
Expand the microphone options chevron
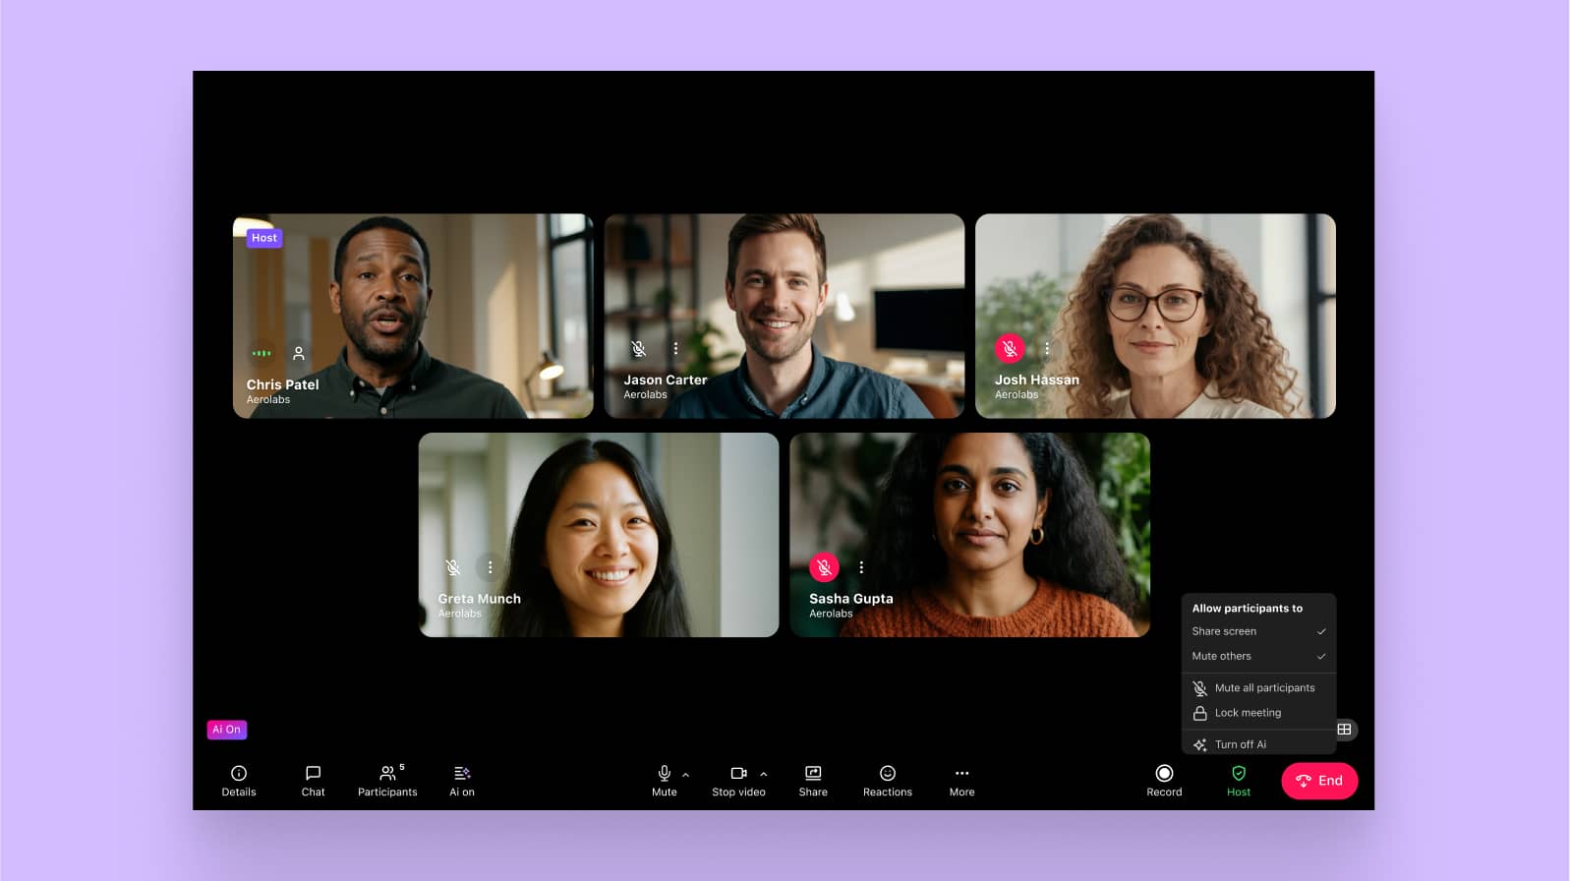tap(686, 775)
